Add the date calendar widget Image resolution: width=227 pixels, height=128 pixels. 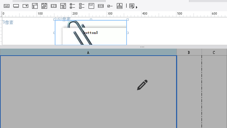[44, 6]
